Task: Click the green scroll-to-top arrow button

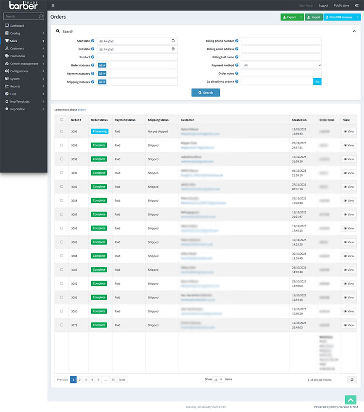Action: (350, 400)
